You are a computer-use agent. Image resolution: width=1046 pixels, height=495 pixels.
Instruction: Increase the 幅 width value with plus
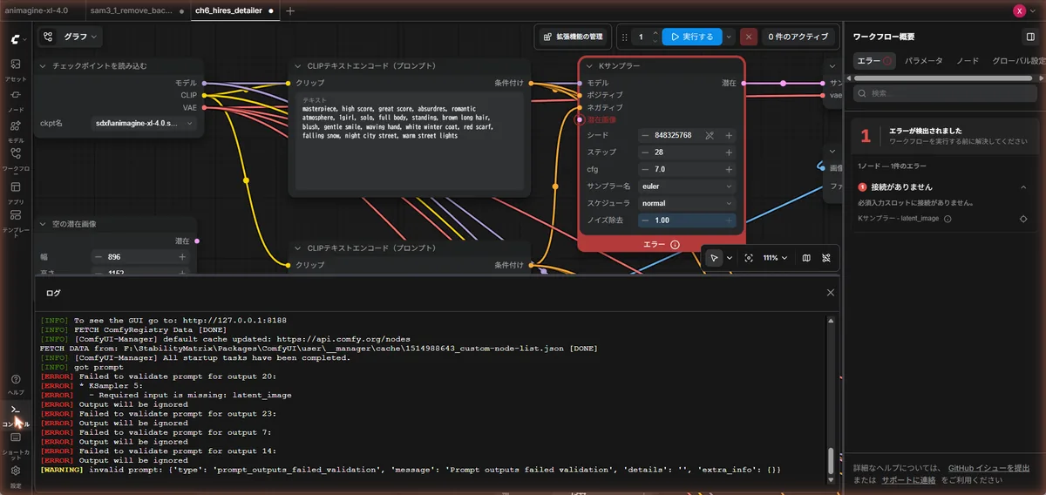pos(182,257)
